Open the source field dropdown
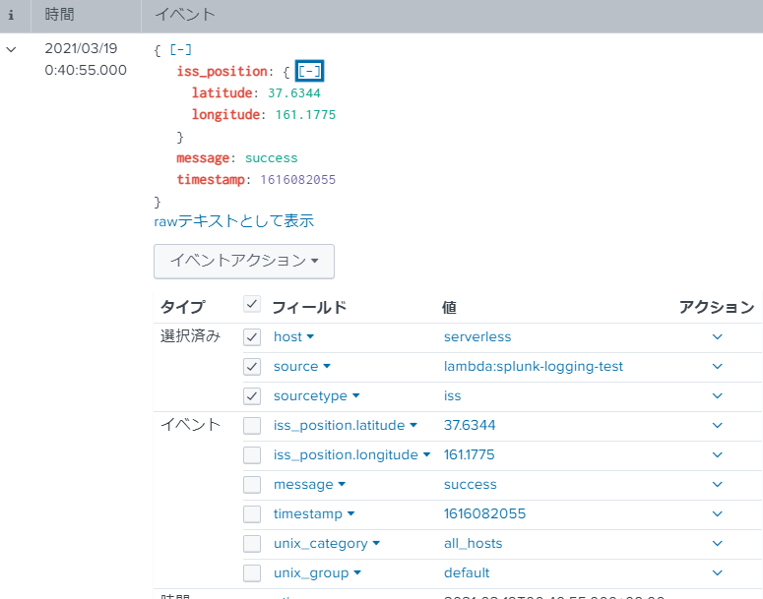 click(x=301, y=367)
